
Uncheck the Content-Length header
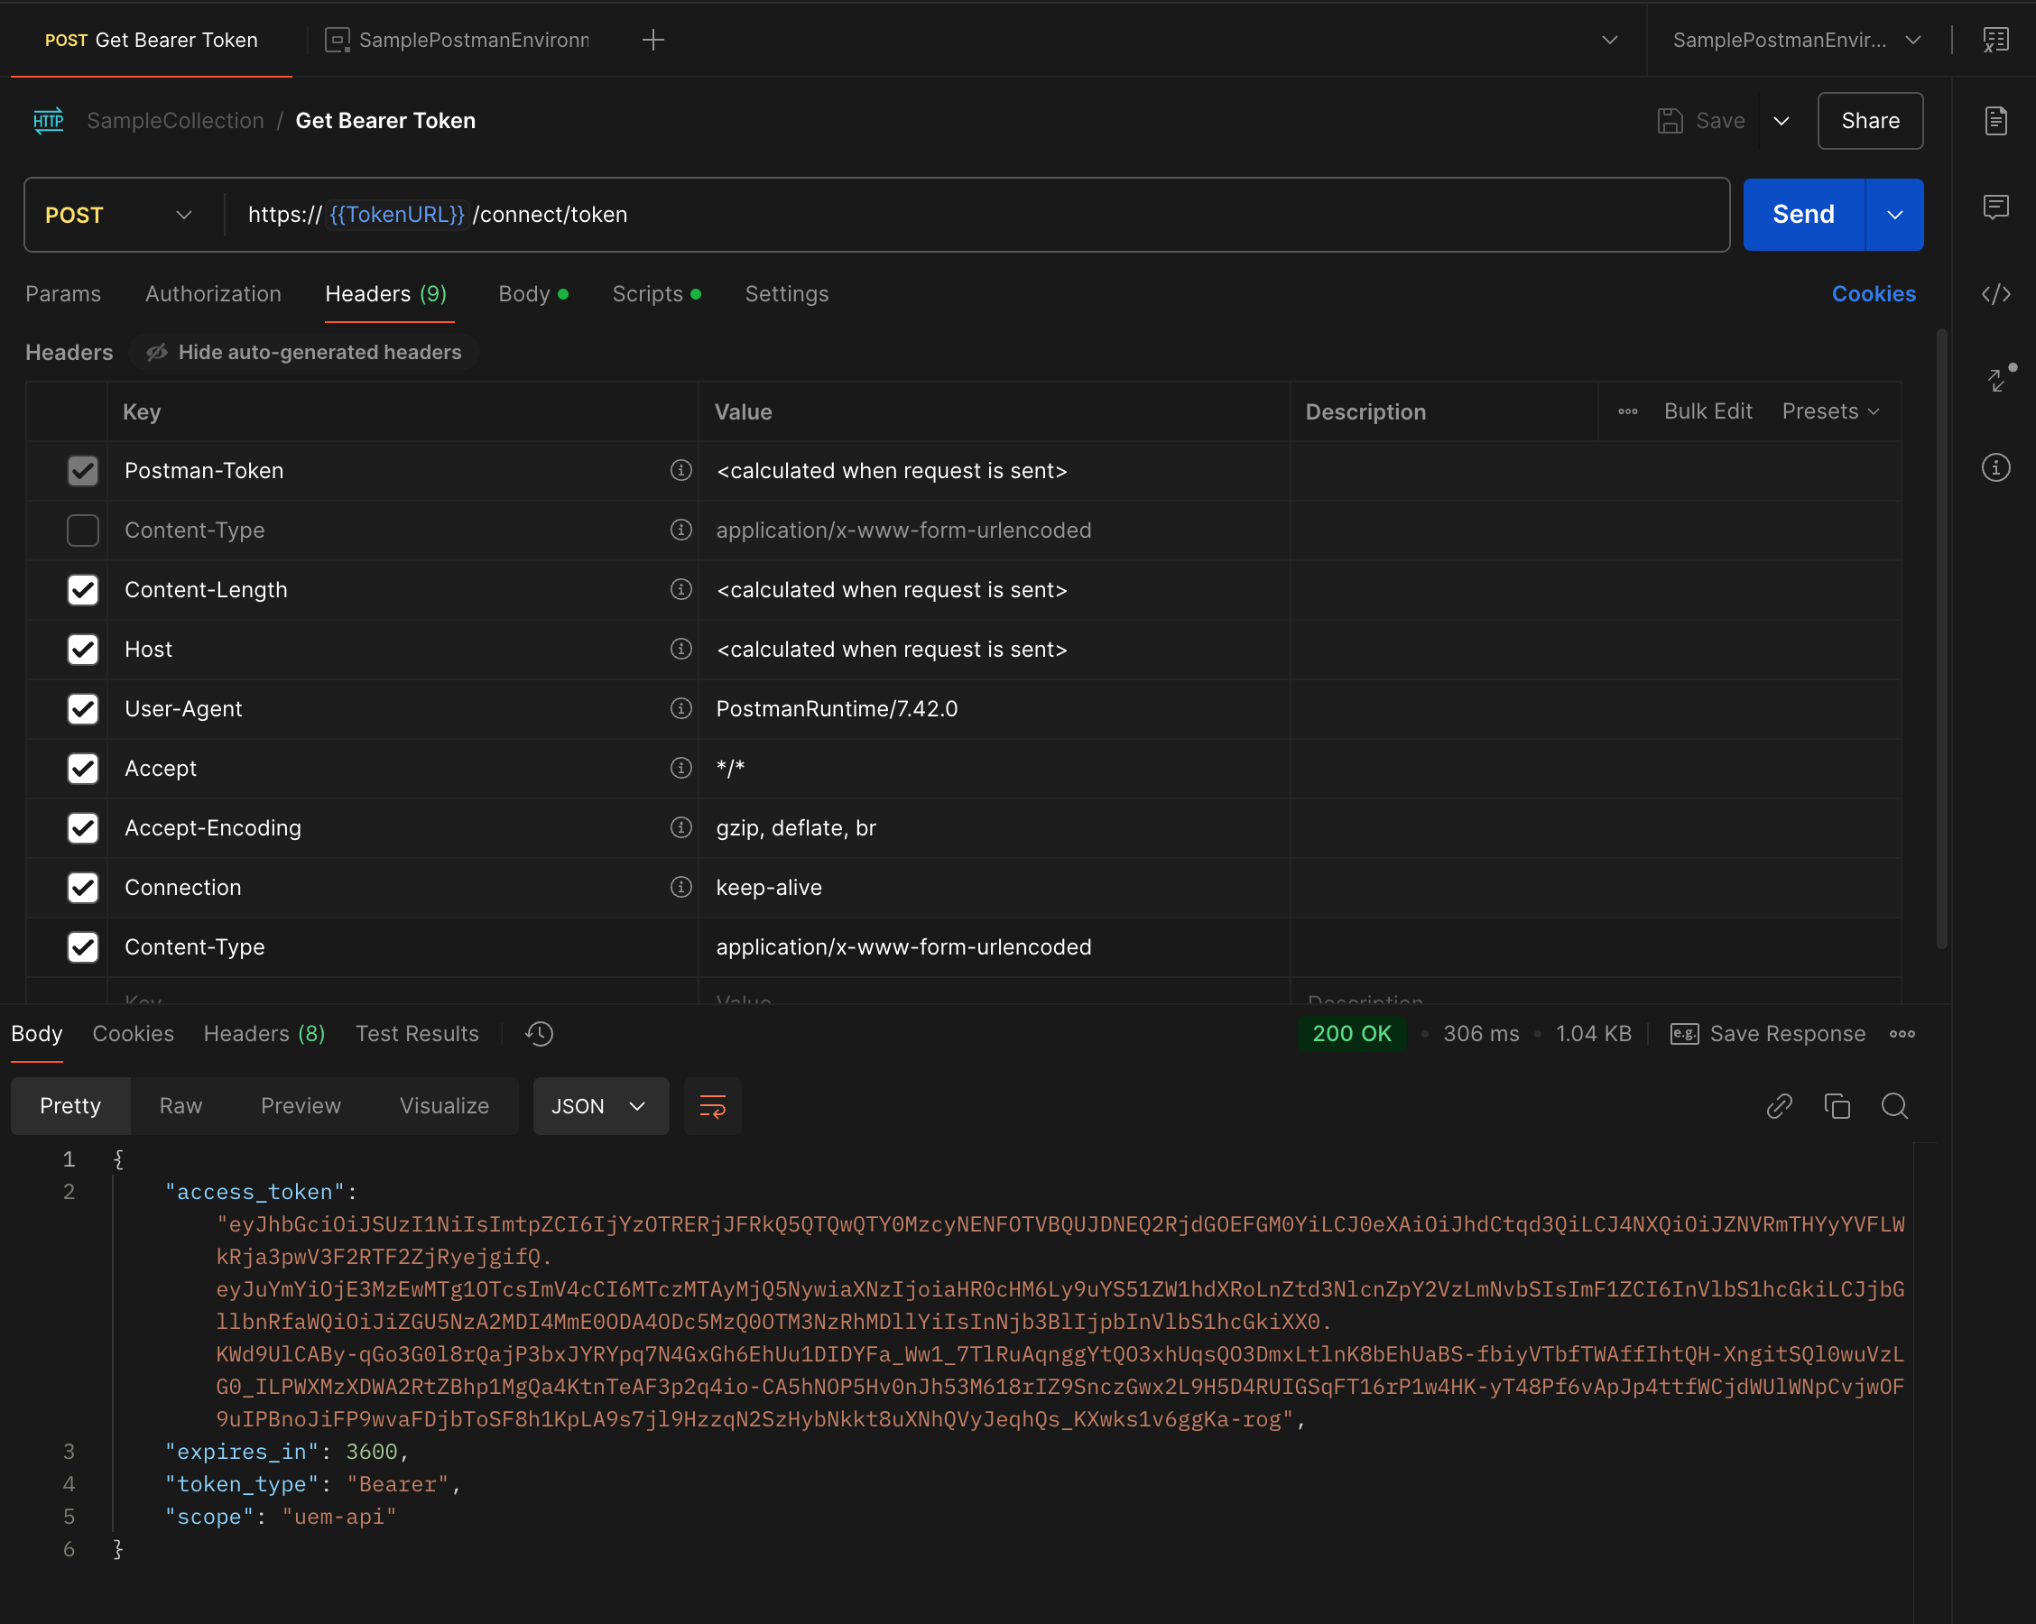(x=83, y=589)
